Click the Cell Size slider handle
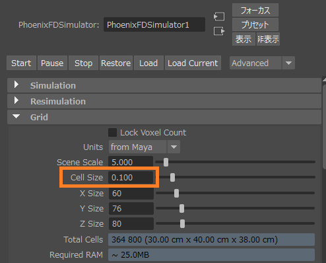Image resolution: width=326 pixels, height=263 pixels. (173, 177)
